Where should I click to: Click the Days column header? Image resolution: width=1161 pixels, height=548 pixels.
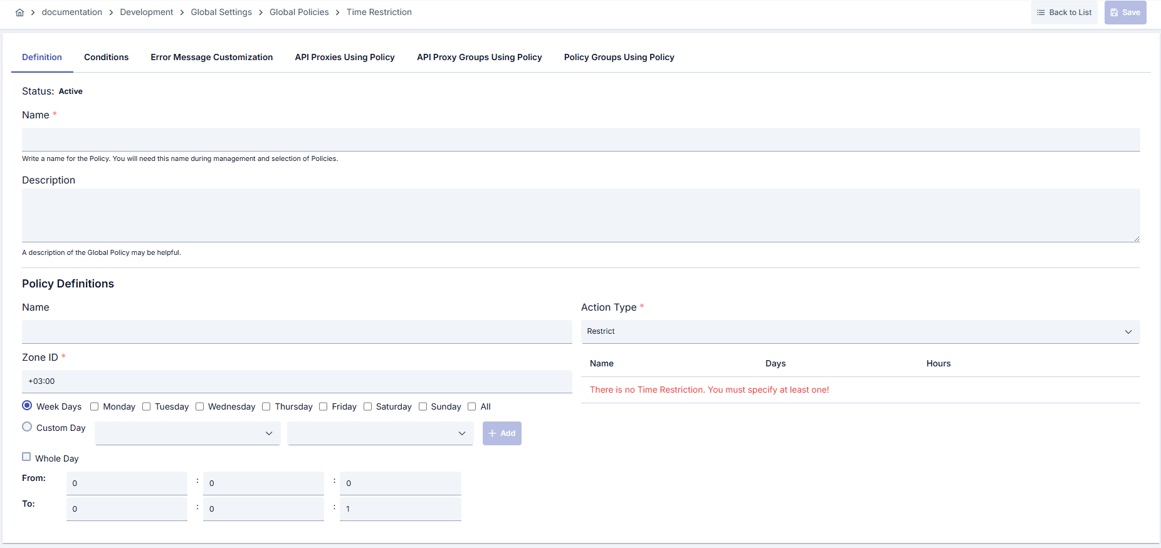pos(775,363)
